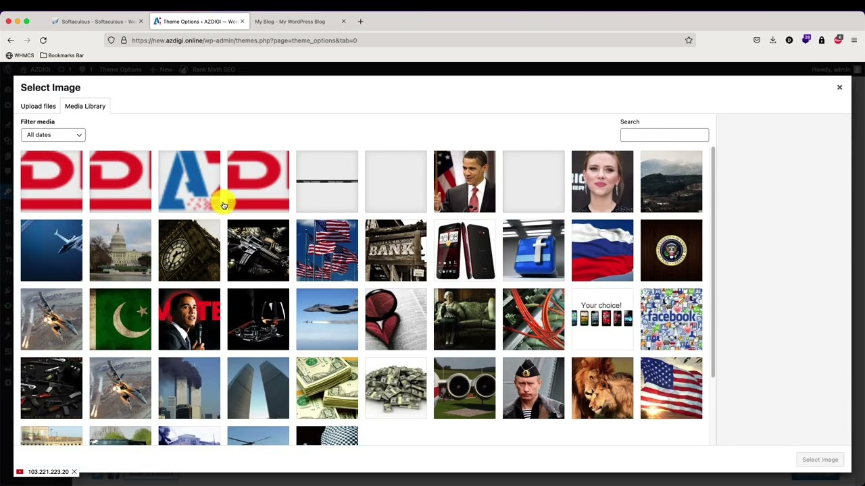Select the elderly woman on sofa thumbnail

coord(464,319)
